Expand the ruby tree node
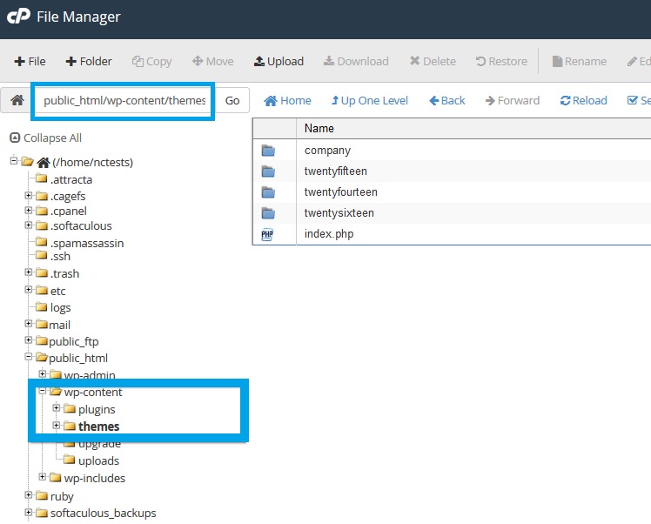The image size is (651, 524). [x=28, y=495]
